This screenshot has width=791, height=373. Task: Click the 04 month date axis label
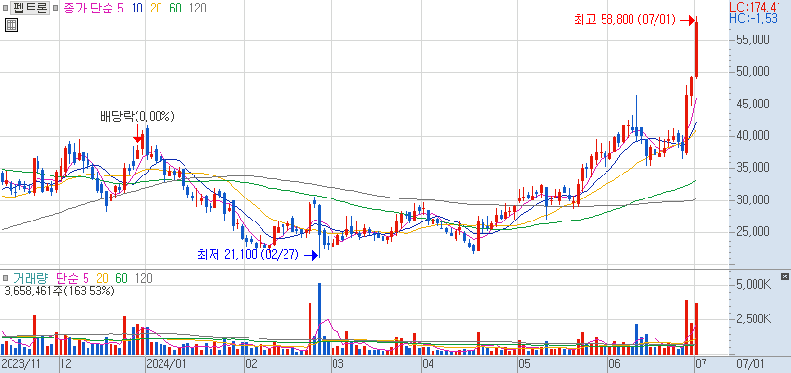[429, 363]
